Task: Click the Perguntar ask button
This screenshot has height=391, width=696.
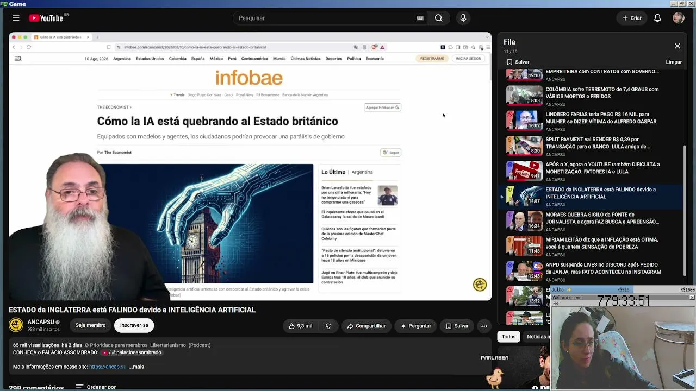Action: [416, 326]
